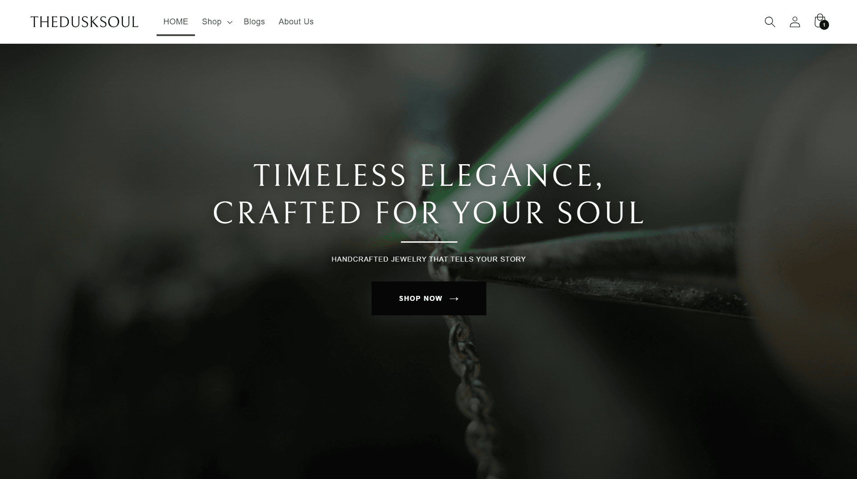857x479 pixels.
Task: Open the Shop menu label
Action: coord(212,22)
